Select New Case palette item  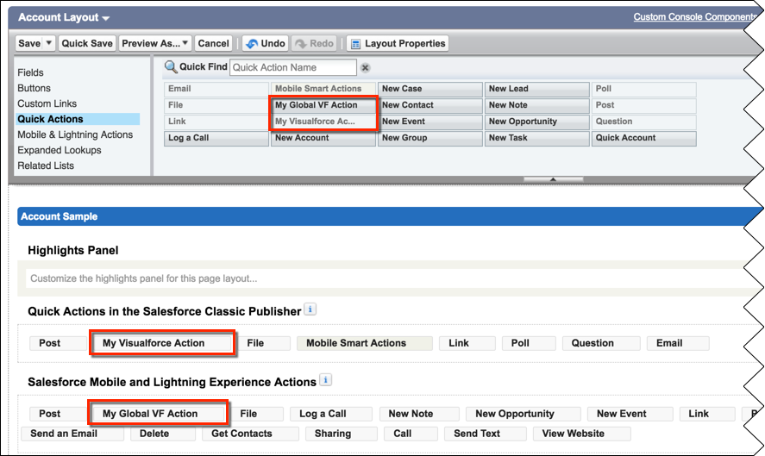(x=430, y=89)
